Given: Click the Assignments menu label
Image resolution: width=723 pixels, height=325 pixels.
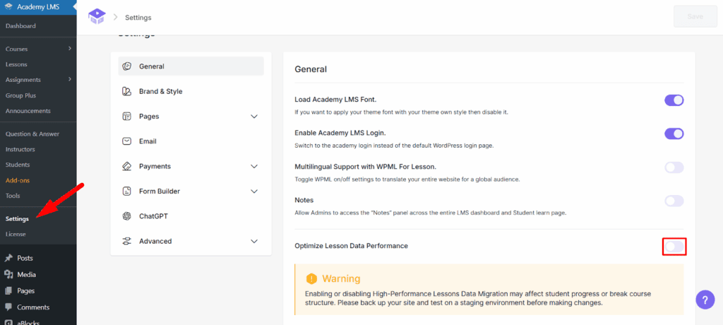Looking at the screenshot, I should [23, 80].
